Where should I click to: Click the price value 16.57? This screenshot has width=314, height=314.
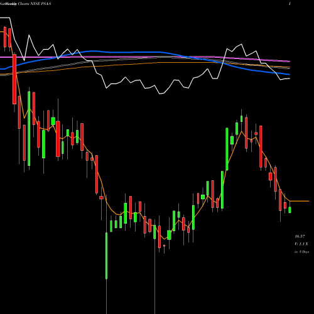[x=300, y=236]
